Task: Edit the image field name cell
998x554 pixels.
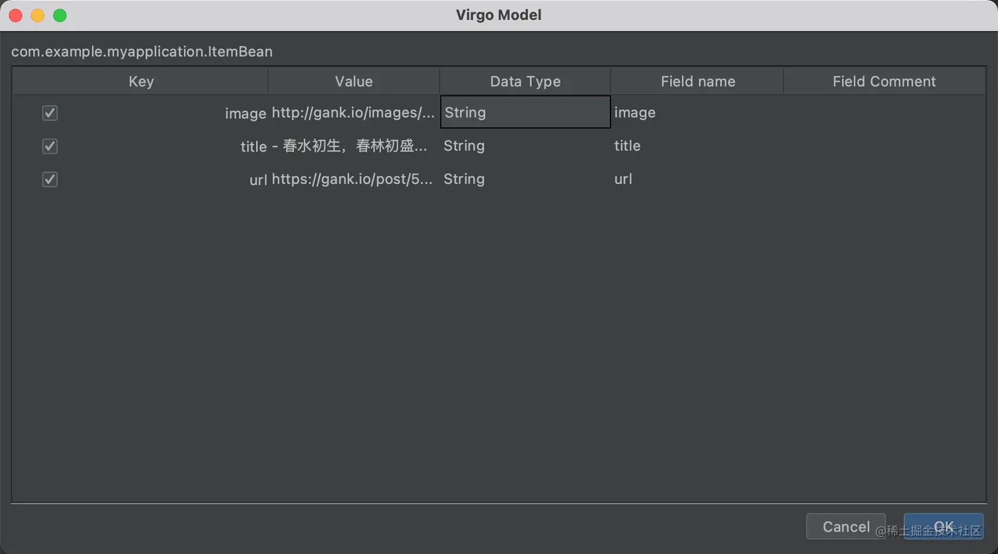Action: (697, 113)
